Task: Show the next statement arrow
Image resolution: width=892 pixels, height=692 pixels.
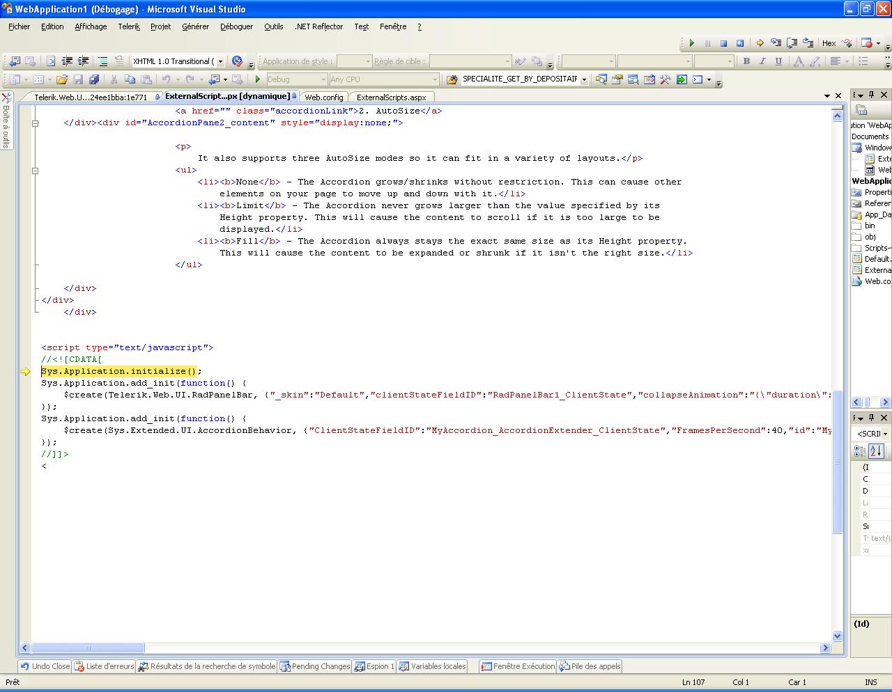Action: (x=760, y=43)
